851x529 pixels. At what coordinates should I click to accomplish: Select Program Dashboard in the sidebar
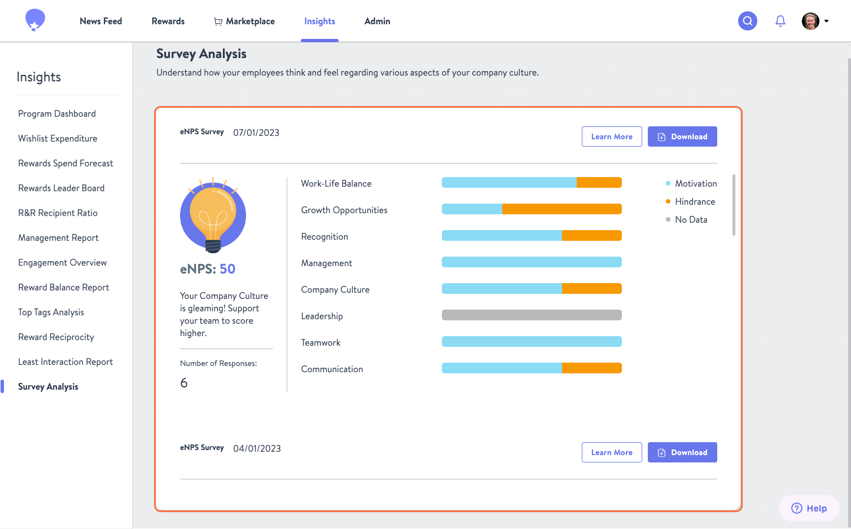56,113
